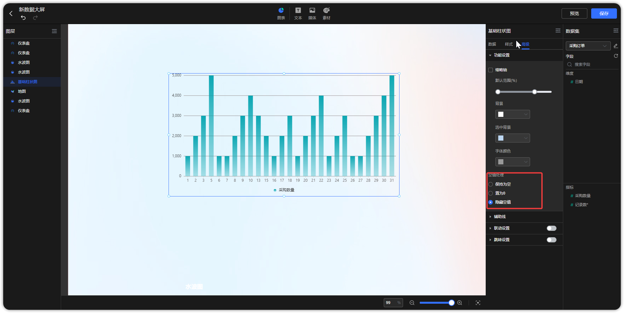Viewport: 624px width, 313px height.
Task: Open the 图层 panel menu icon
Action: pyautogui.click(x=54, y=31)
